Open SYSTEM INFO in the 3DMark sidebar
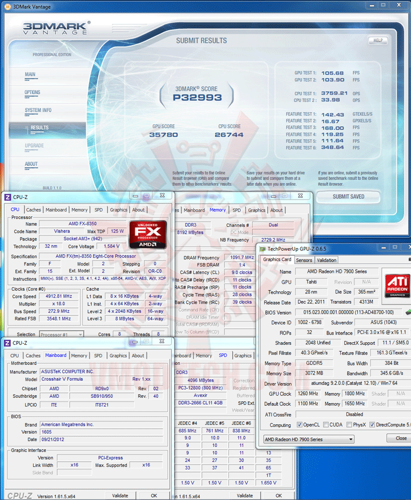The height and width of the screenshot is (500, 411). coord(38,111)
